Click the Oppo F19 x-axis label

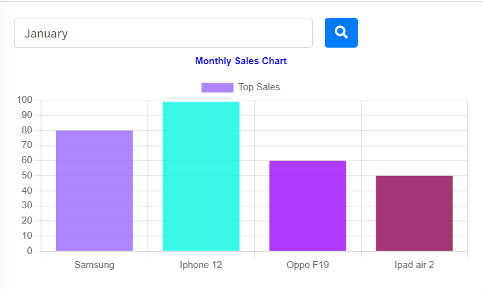(308, 265)
